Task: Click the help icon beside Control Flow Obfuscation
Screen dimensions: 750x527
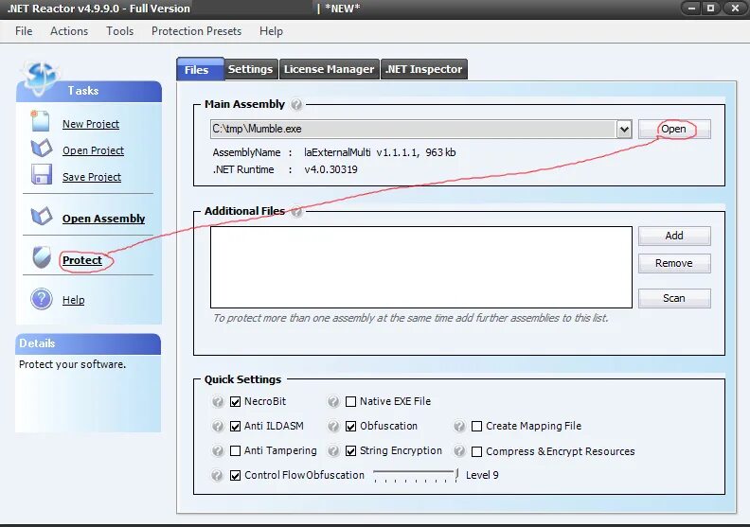Action: pyautogui.click(x=217, y=475)
